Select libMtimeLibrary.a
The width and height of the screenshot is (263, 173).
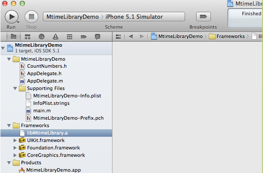56,133
